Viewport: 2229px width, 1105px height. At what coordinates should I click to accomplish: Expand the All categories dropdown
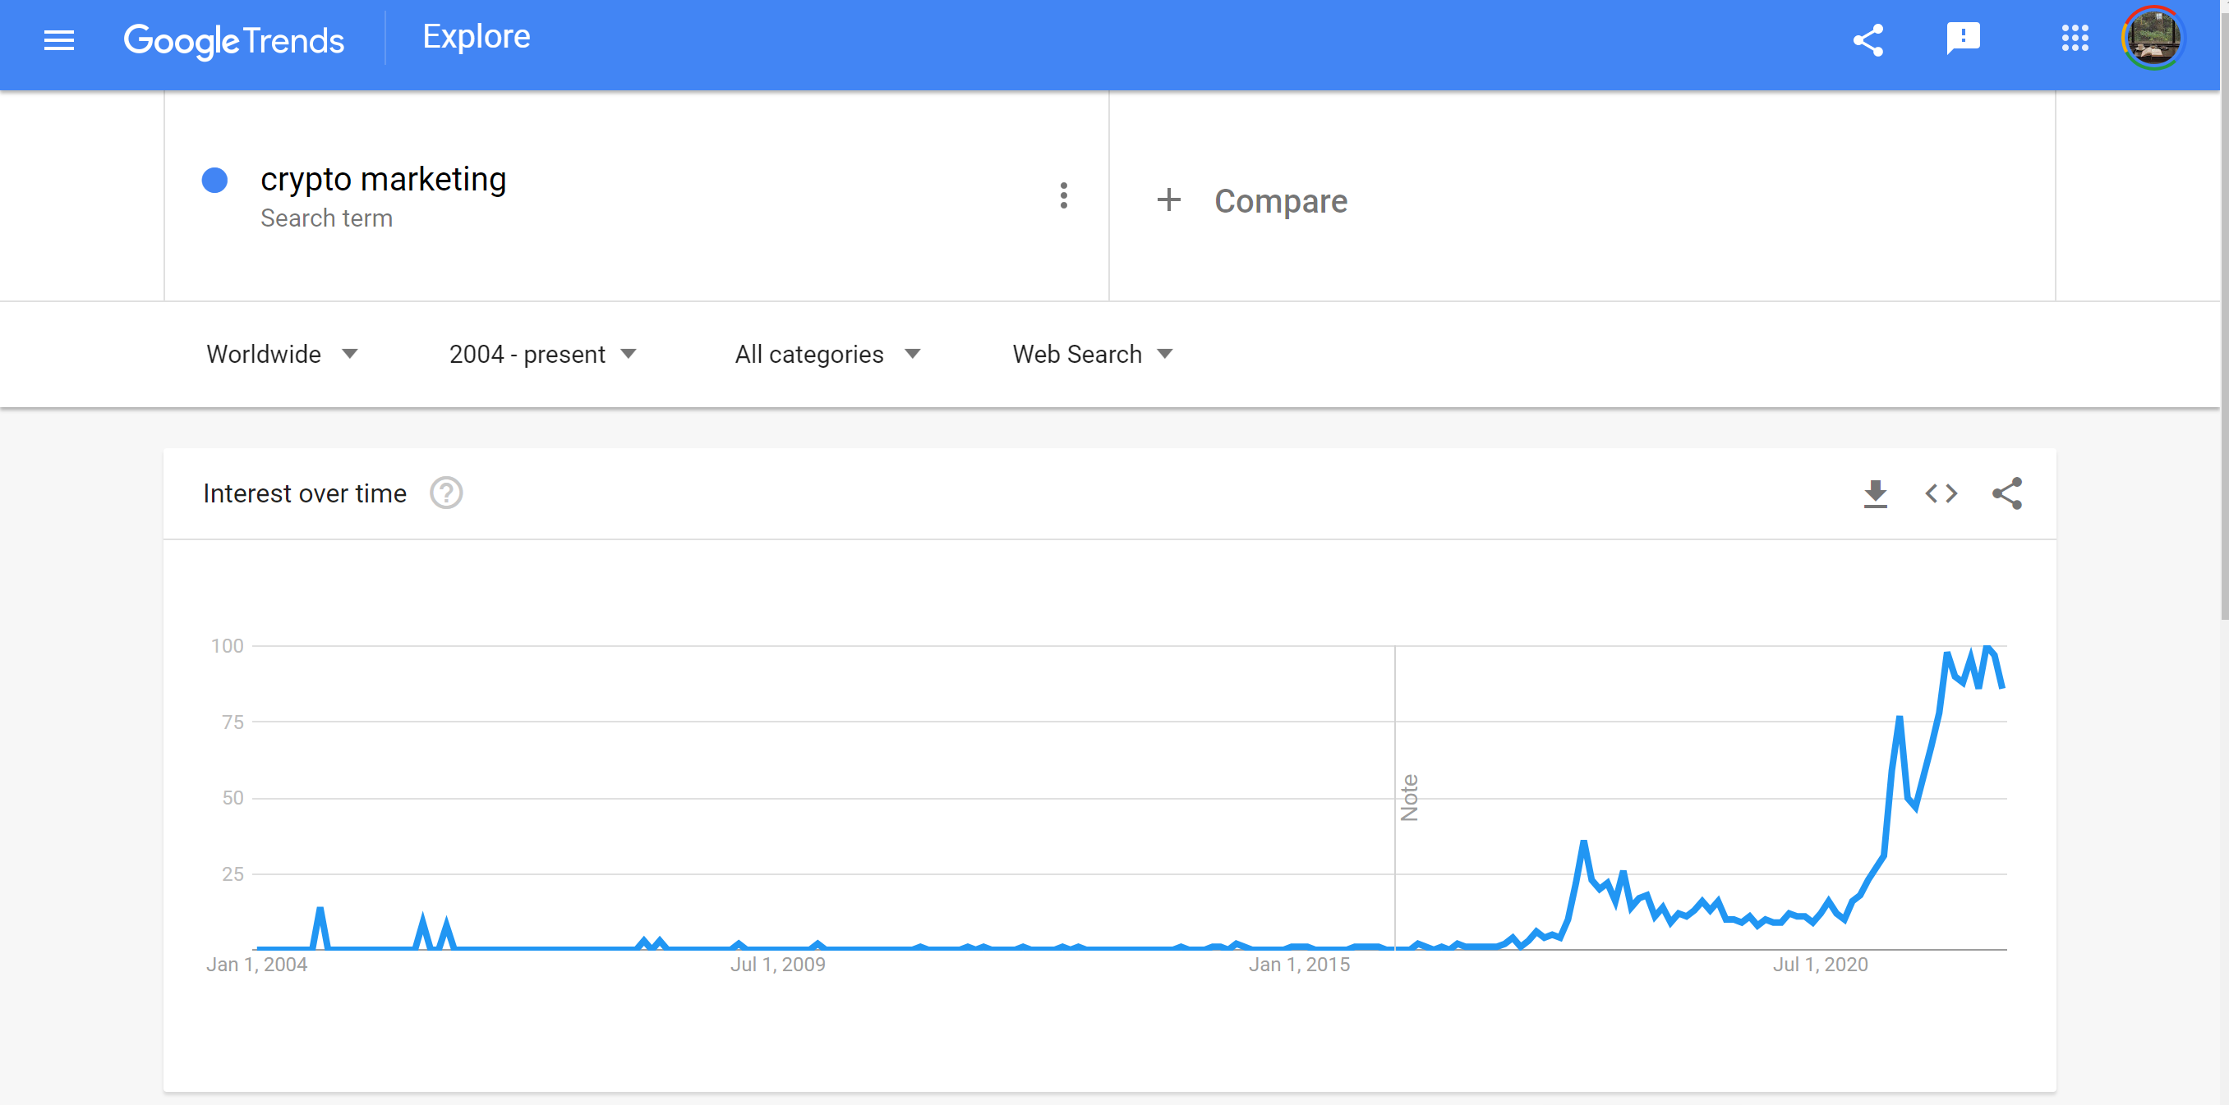827,354
